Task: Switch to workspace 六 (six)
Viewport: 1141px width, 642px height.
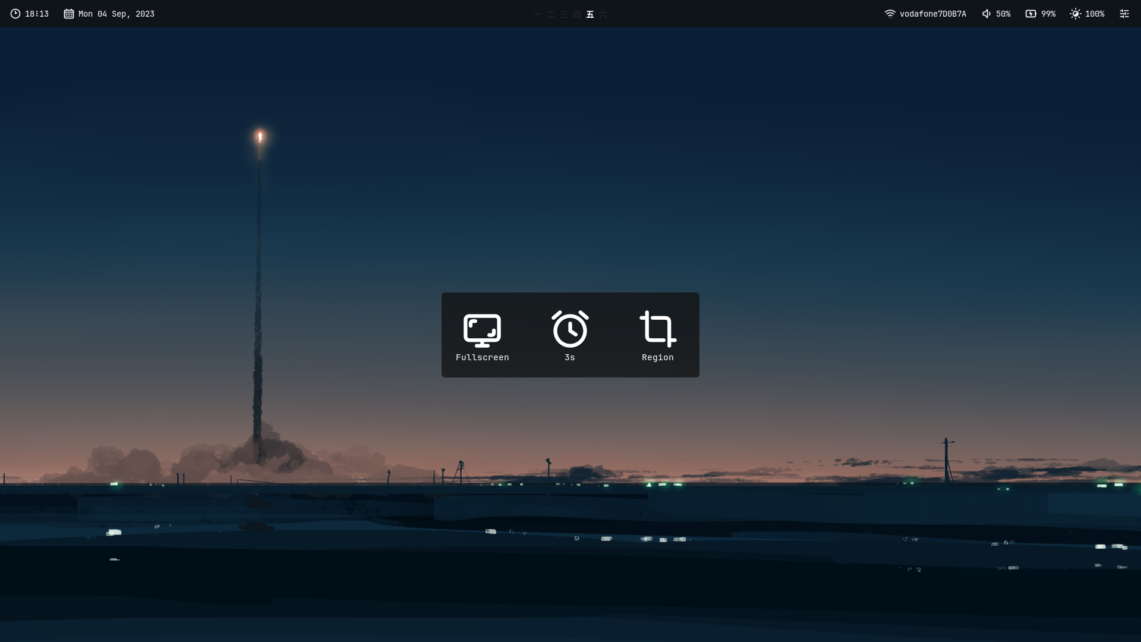Action: [x=603, y=14]
